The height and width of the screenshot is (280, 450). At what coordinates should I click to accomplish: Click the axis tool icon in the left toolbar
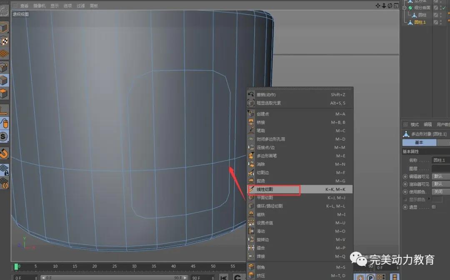[4, 111]
